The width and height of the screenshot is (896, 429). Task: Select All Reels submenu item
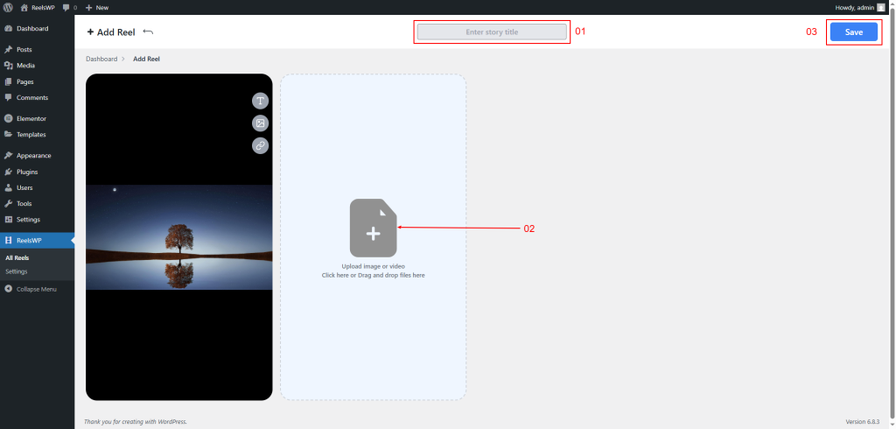[17, 258]
